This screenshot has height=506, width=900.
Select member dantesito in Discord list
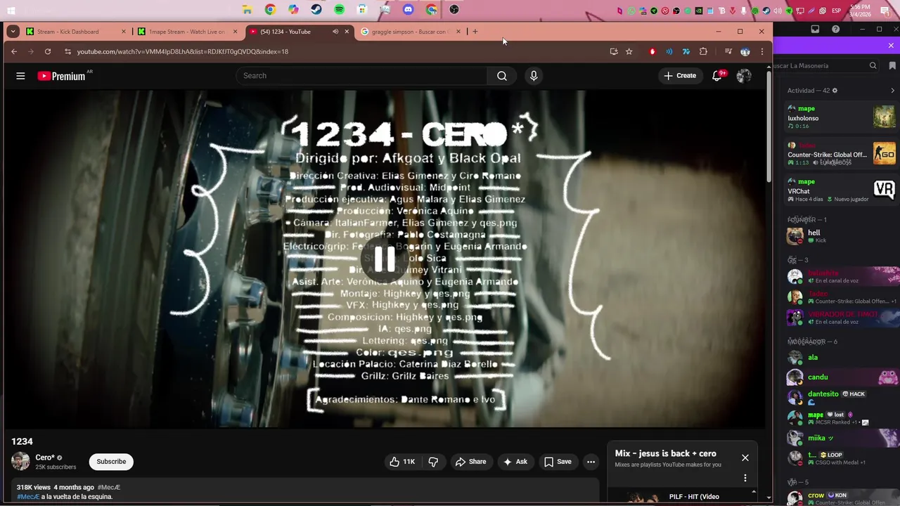pyautogui.click(x=841, y=397)
